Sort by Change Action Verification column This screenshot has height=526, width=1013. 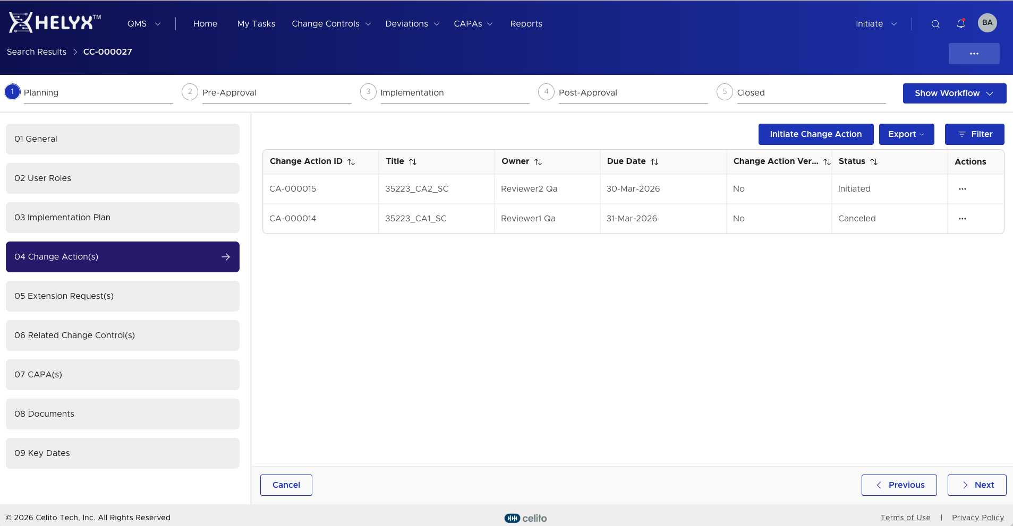coord(827,162)
